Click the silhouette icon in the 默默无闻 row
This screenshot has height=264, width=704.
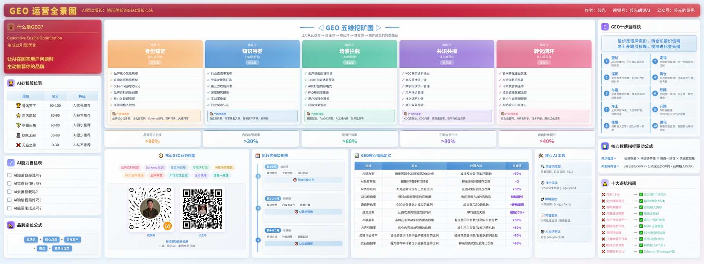point(18,135)
